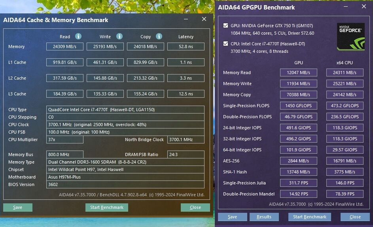
Task: Click x64 CPU Memory Read value 24311 MB/s
Action: pos(345,73)
